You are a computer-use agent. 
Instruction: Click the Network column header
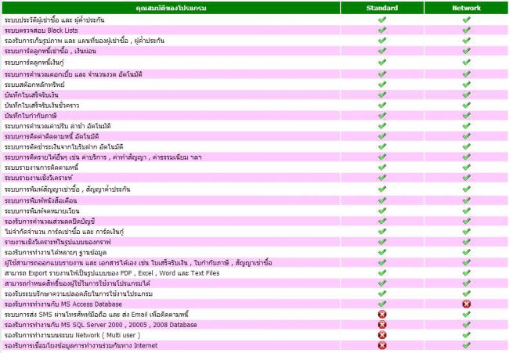coord(466,8)
